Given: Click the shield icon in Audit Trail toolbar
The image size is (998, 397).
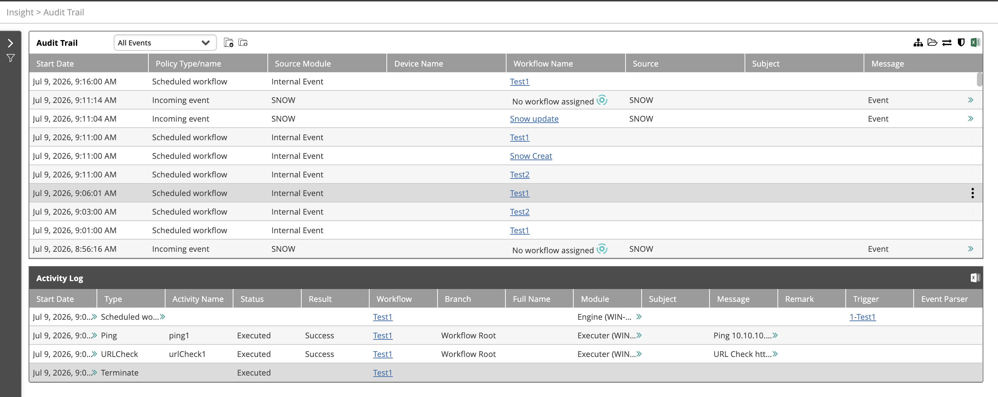Looking at the screenshot, I should (961, 43).
